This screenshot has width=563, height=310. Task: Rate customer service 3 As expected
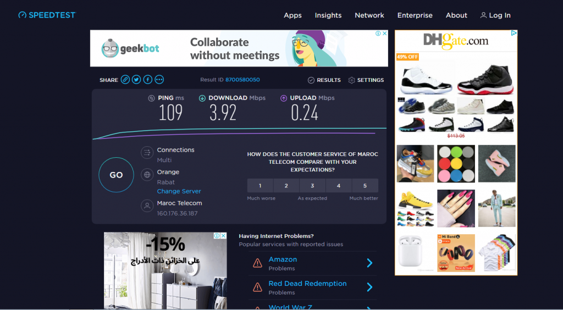pos(312,186)
